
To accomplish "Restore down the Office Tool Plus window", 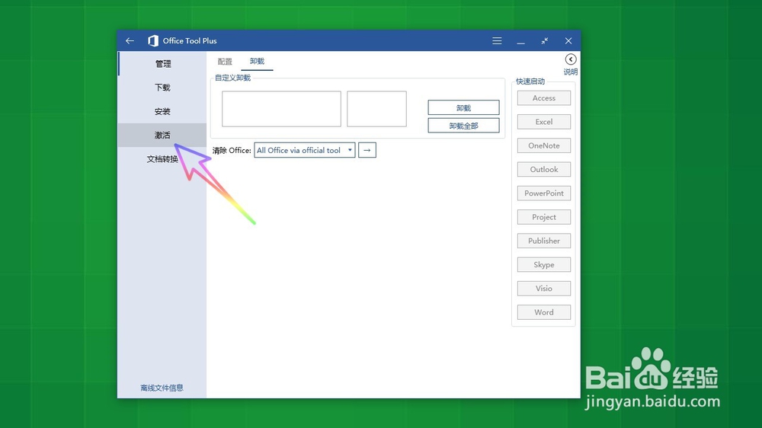I will 544,41.
